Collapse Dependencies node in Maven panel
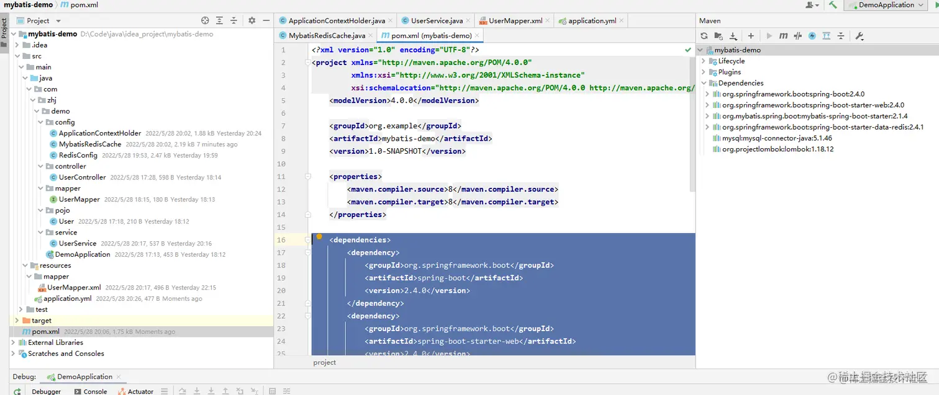Viewport: 939px width, 395px height. [x=704, y=83]
